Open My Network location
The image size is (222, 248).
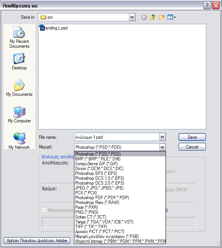coord(19,141)
